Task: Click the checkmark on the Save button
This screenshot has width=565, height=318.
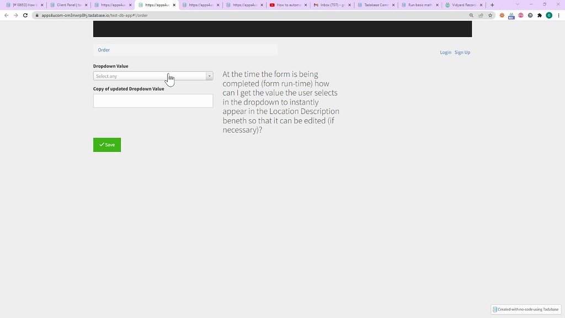Action: pos(101,145)
